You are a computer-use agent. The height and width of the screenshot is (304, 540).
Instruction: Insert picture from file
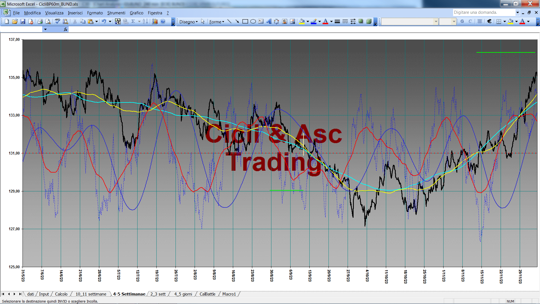pos(292,21)
